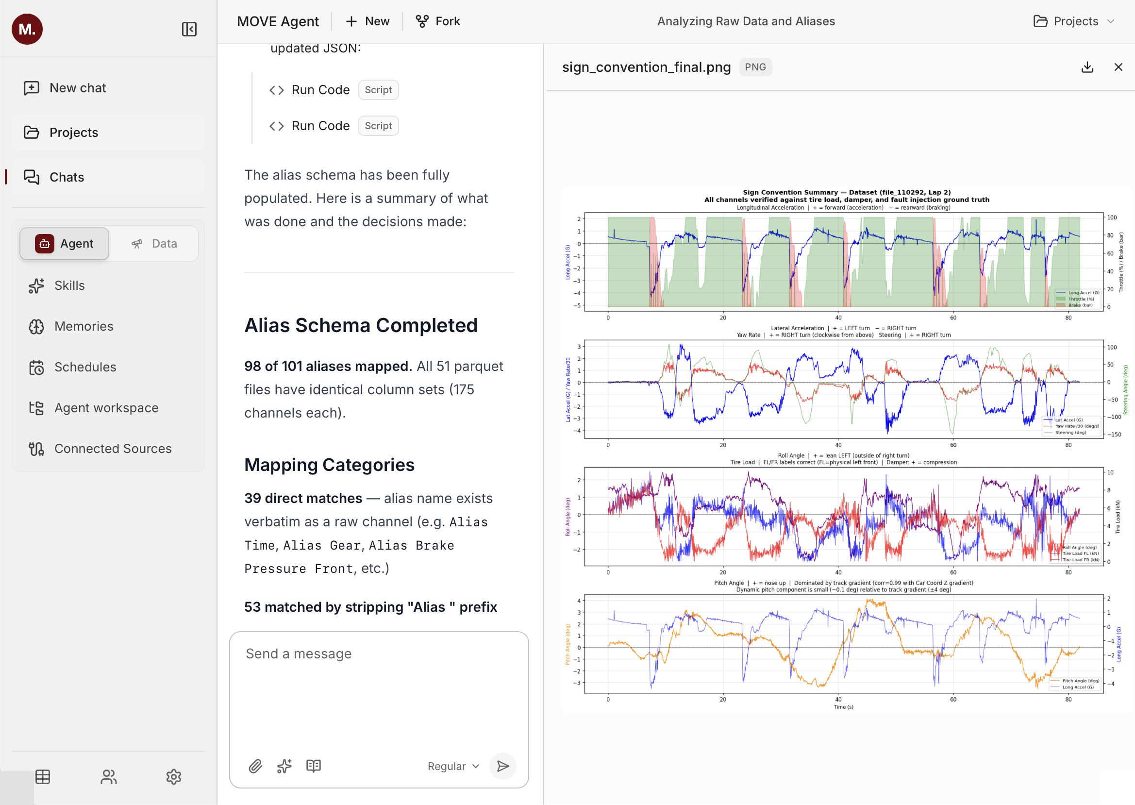Click second Run Code brackets icon
1135x805 pixels.
point(277,126)
